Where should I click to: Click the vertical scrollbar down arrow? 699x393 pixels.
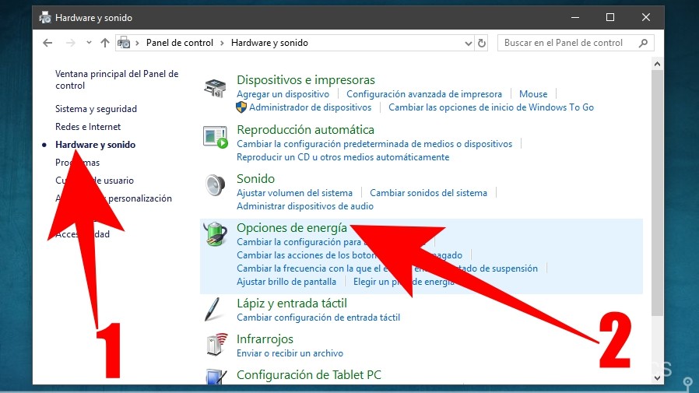tap(659, 377)
